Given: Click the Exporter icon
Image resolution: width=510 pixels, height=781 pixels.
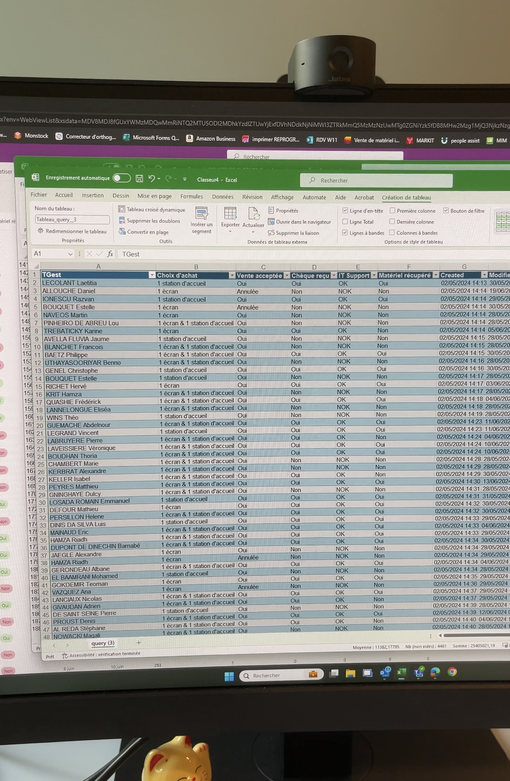Looking at the screenshot, I should pos(230,214).
